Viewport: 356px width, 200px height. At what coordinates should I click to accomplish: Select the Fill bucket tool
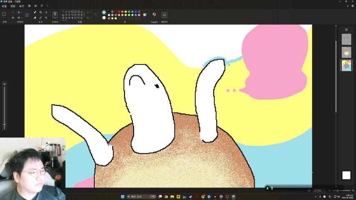[x=40, y=12]
